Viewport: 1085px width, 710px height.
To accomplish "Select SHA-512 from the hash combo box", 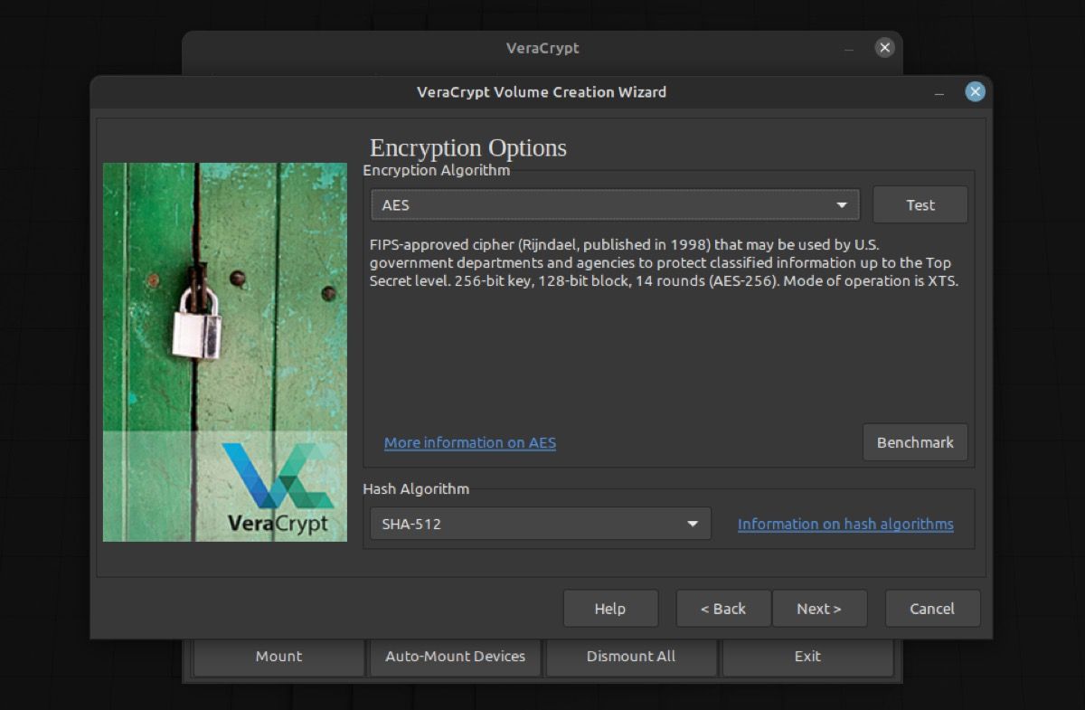I will click(540, 523).
